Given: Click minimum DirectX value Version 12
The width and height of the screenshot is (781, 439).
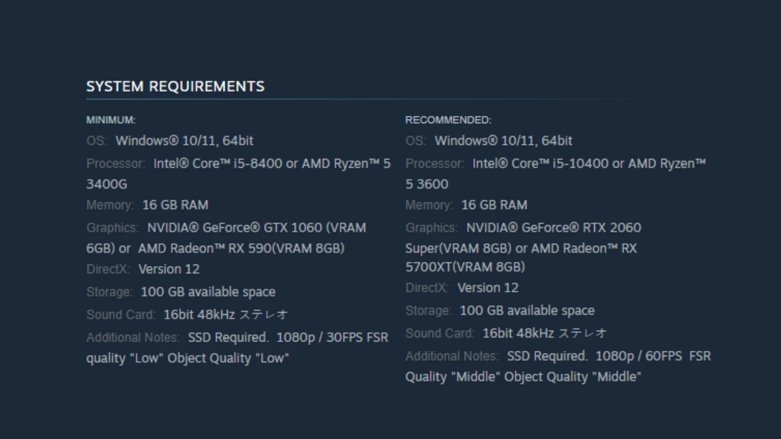Looking at the screenshot, I should [169, 269].
